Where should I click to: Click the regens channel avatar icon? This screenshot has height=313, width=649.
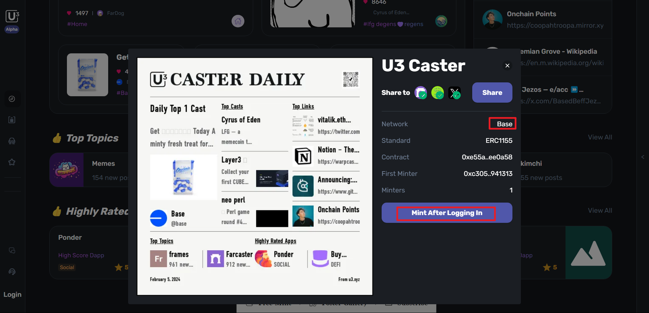click(x=441, y=21)
